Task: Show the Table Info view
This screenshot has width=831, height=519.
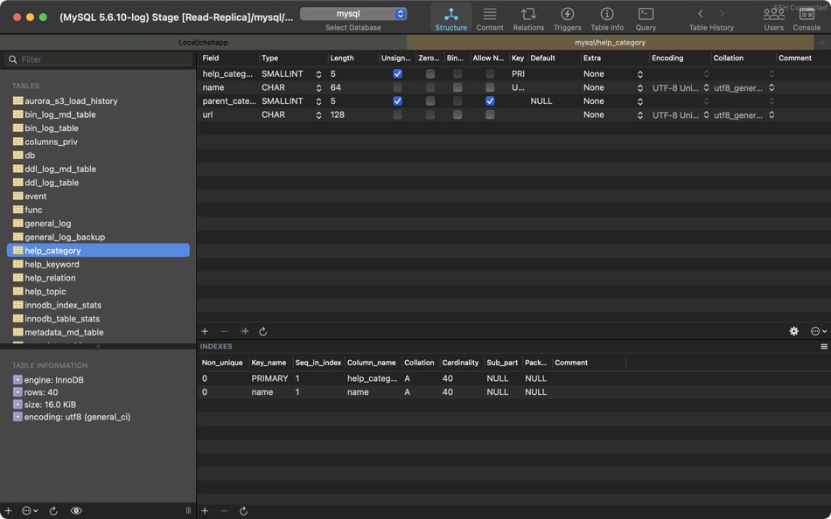Action: coord(607,19)
